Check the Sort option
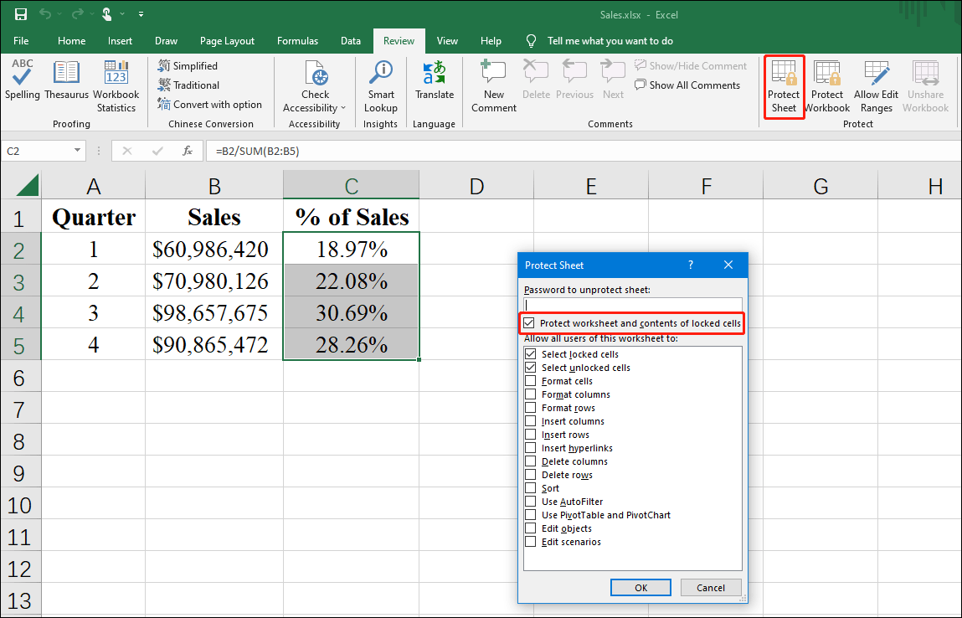Image resolution: width=962 pixels, height=618 pixels. pyautogui.click(x=531, y=488)
